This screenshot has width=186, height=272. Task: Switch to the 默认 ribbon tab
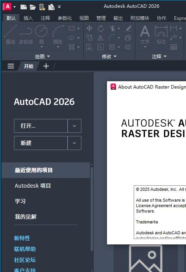(x=11, y=18)
